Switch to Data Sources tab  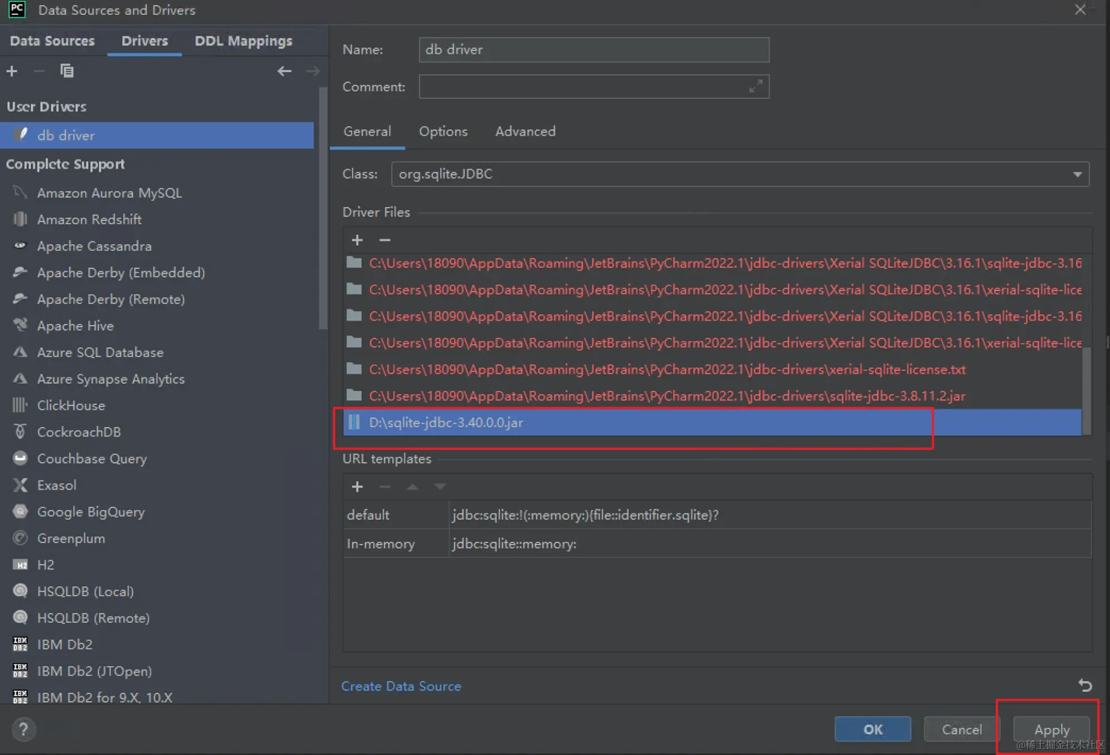pyautogui.click(x=52, y=41)
